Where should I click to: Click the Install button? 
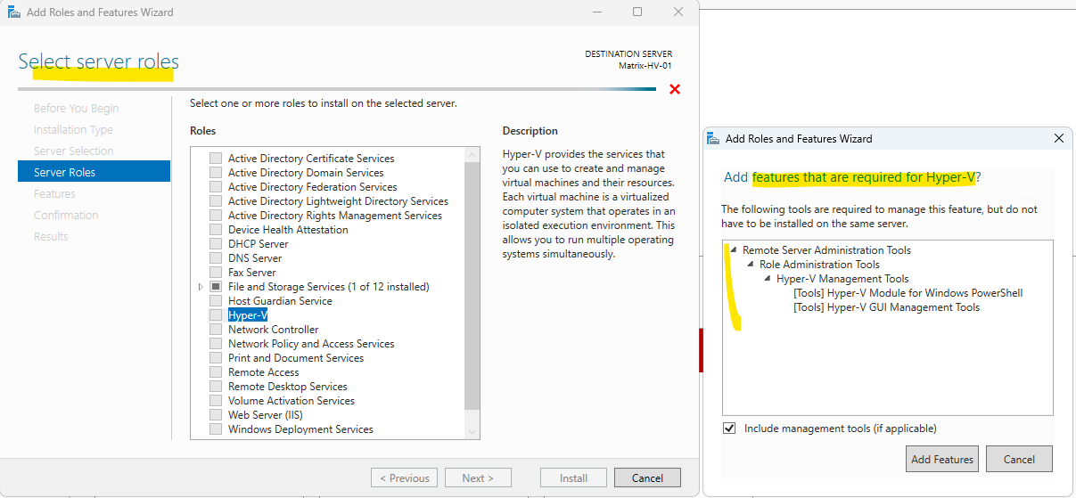click(573, 478)
